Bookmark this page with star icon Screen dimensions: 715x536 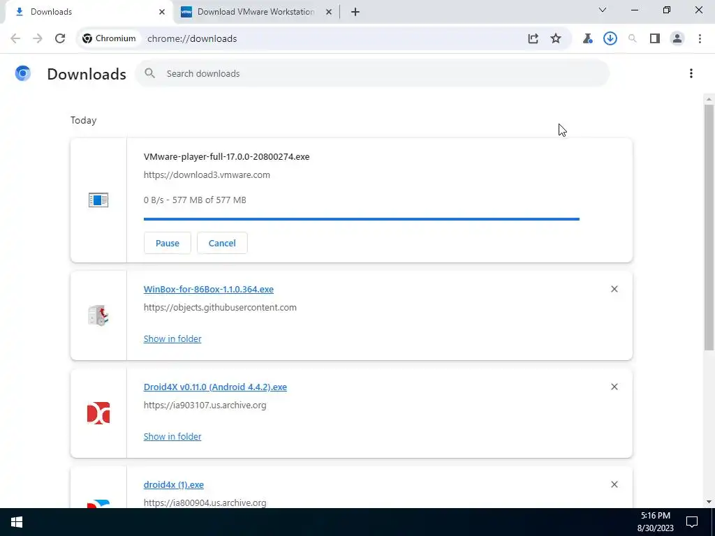(555, 39)
